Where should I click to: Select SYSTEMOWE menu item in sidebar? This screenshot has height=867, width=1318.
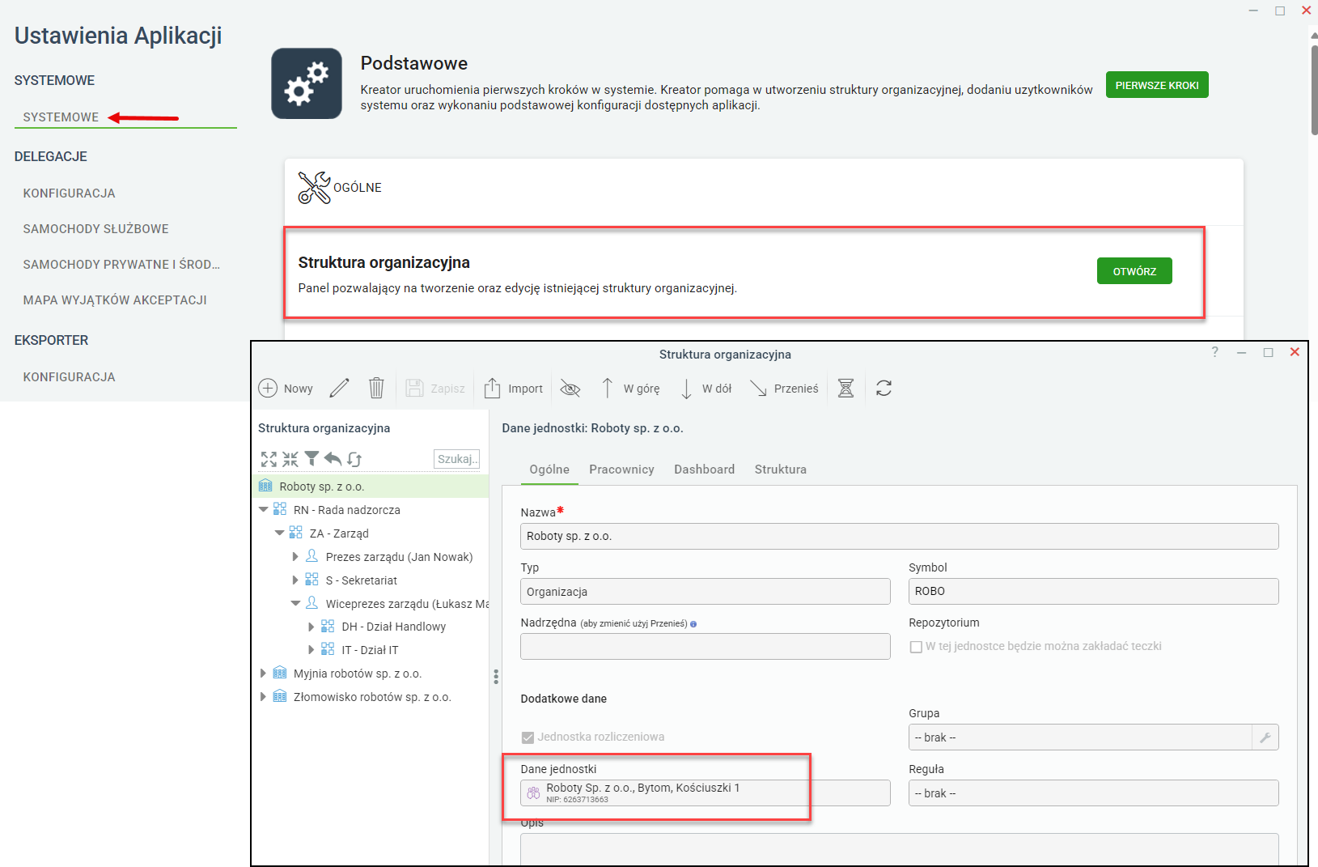click(61, 117)
